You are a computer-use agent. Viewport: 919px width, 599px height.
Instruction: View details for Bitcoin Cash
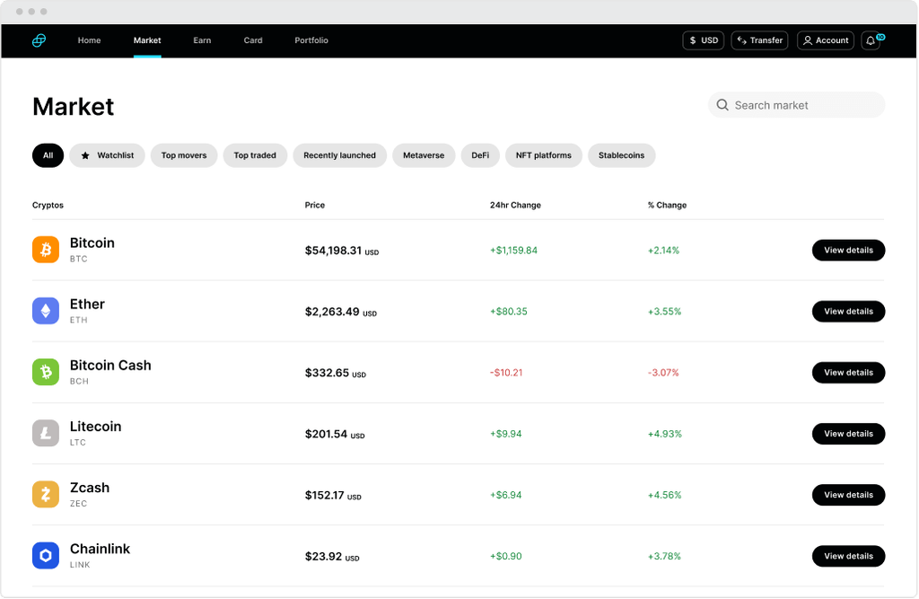click(x=849, y=373)
